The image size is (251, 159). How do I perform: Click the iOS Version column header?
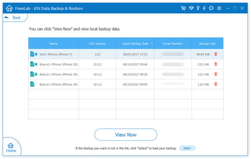97,43
